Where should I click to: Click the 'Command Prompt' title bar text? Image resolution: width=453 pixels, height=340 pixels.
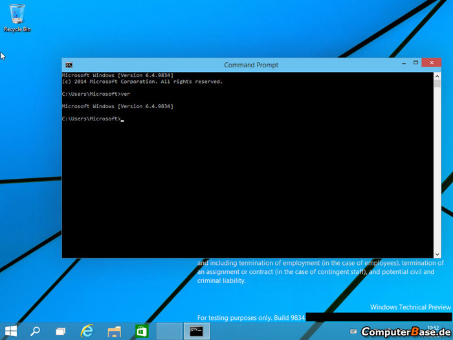[251, 65]
